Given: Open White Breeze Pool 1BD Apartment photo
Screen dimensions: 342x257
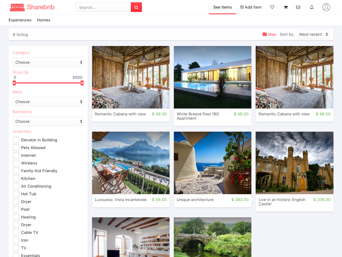Looking at the screenshot, I should (213, 77).
